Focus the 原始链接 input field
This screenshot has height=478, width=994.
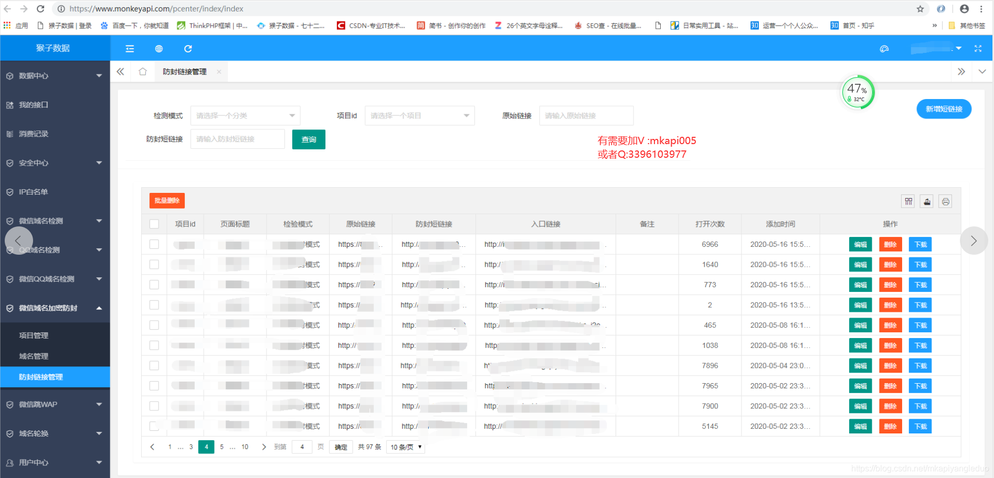586,116
